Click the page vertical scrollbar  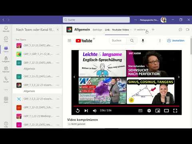[x=191, y=46]
